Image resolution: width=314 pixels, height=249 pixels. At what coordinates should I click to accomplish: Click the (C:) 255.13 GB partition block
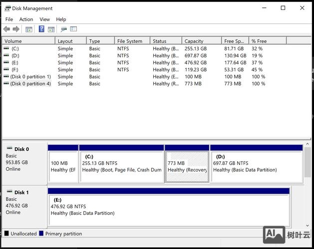point(122,166)
